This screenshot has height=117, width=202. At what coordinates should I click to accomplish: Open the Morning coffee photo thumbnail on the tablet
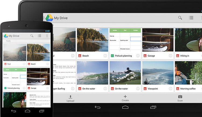coord(189,73)
